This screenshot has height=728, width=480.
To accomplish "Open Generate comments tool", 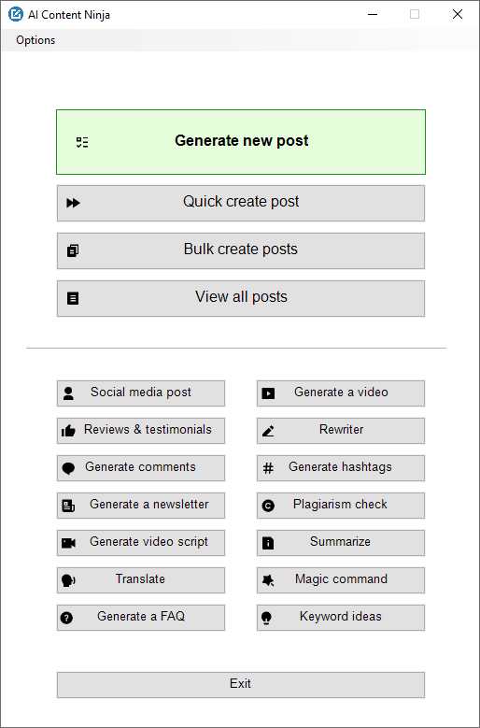I will (x=141, y=468).
